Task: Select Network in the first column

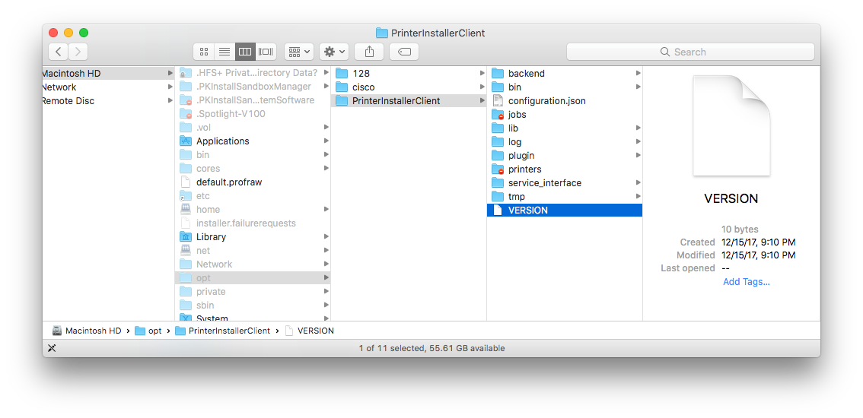Action: [x=108, y=87]
